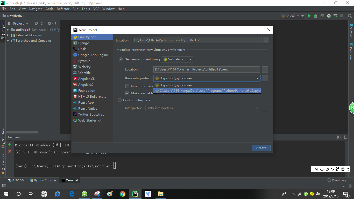The image size is (354, 199).
Task: Open the Project view selector dropdown
Action: pyautogui.click(x=18, y=23)
